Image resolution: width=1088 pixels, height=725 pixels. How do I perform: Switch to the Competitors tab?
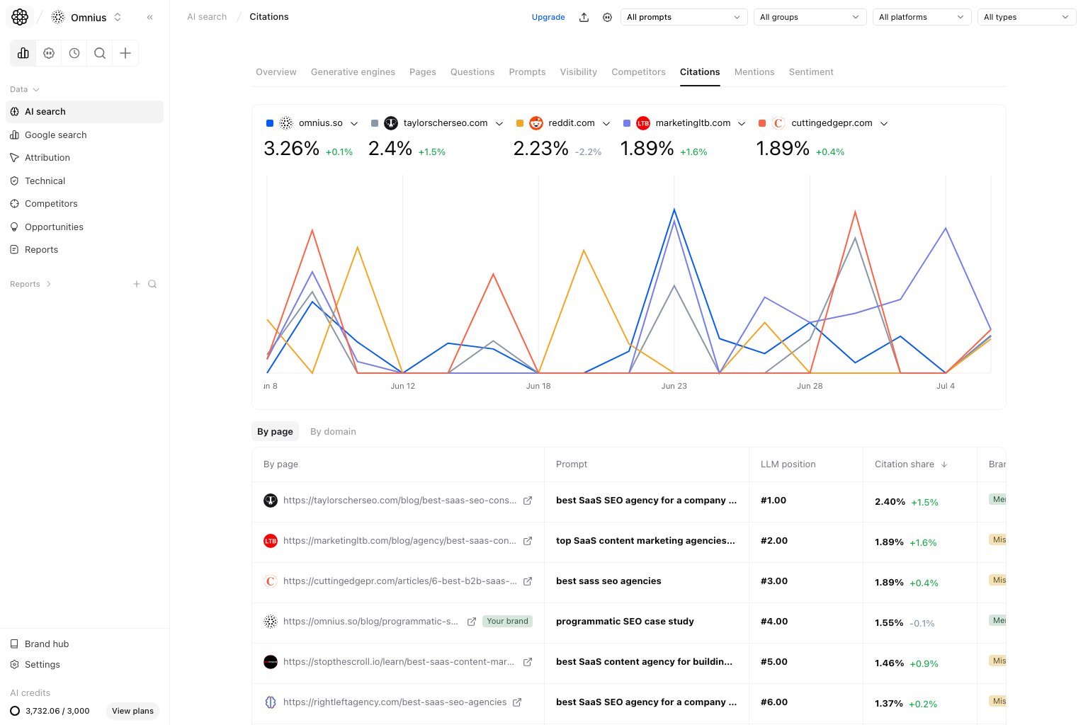click(638, 72)
